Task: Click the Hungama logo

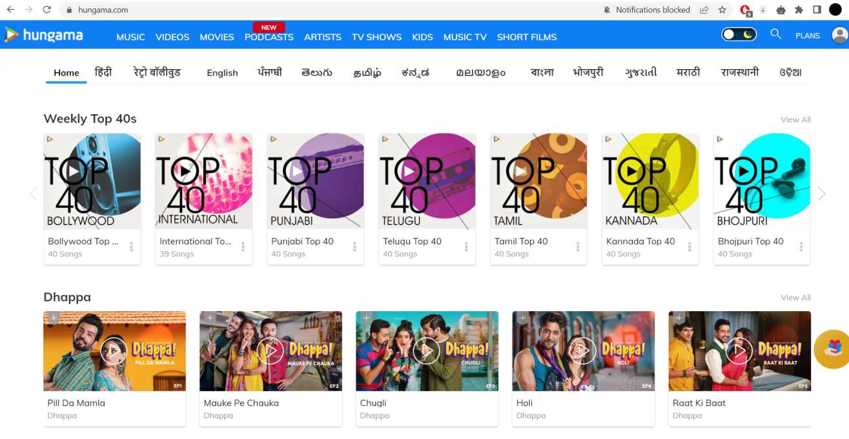Action: (43, 35)
